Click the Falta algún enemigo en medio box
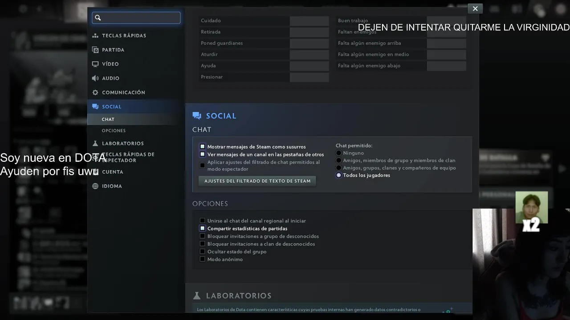This screenshot has height=320, width=570. click(x=446, y=55)
